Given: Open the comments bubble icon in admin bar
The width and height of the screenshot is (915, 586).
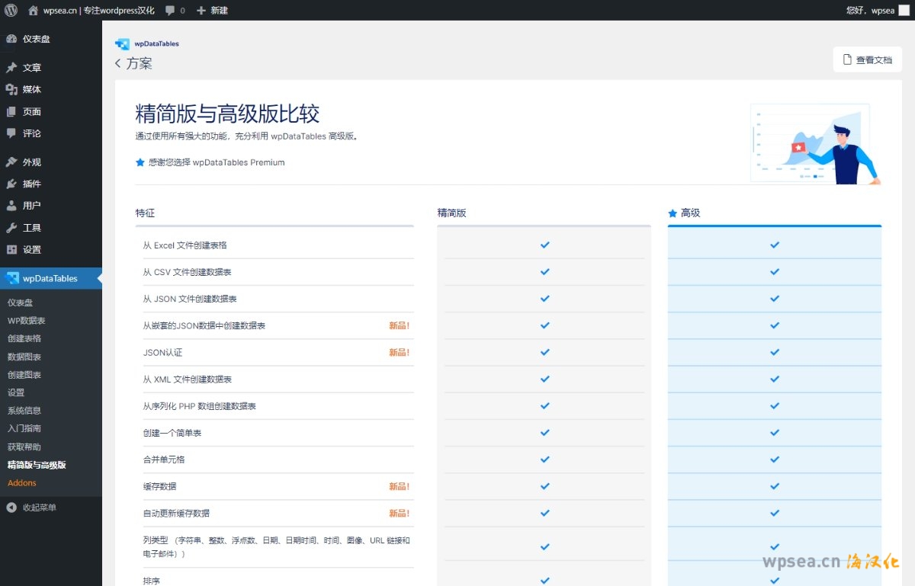Looking at the screenshot, I should point(169,11).
